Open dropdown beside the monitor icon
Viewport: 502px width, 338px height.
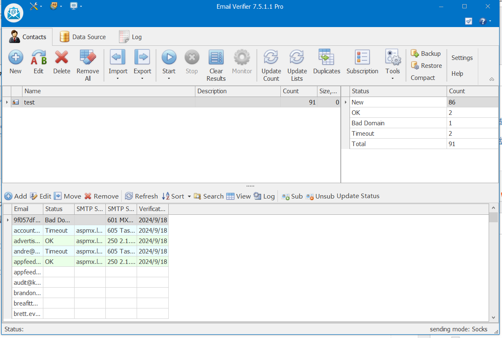(81, 6)
